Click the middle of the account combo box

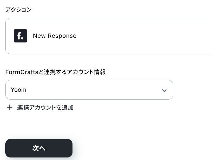[89, 90]
